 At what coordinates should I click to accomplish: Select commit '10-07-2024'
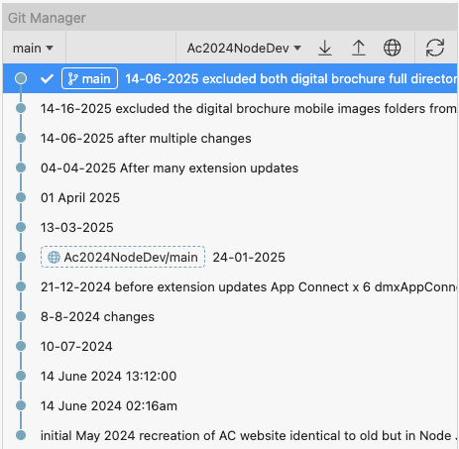[230, 346]
